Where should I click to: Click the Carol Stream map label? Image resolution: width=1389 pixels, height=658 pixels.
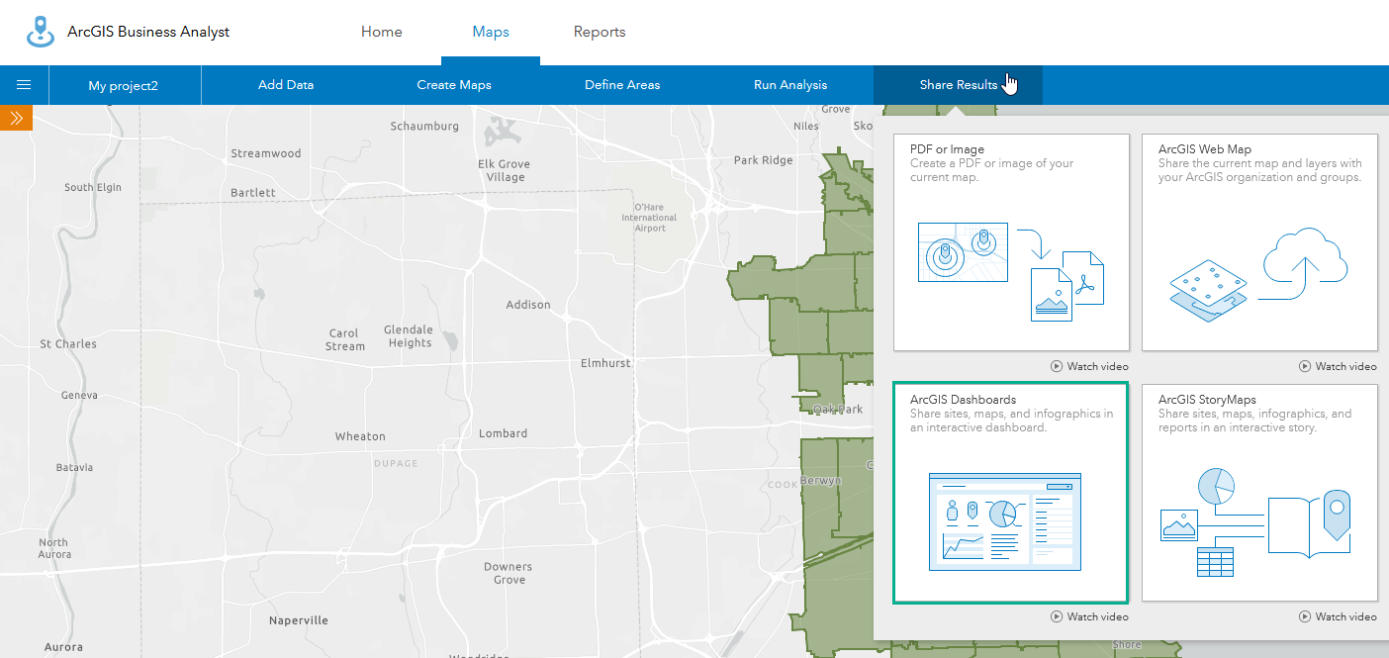pos(345,340)
